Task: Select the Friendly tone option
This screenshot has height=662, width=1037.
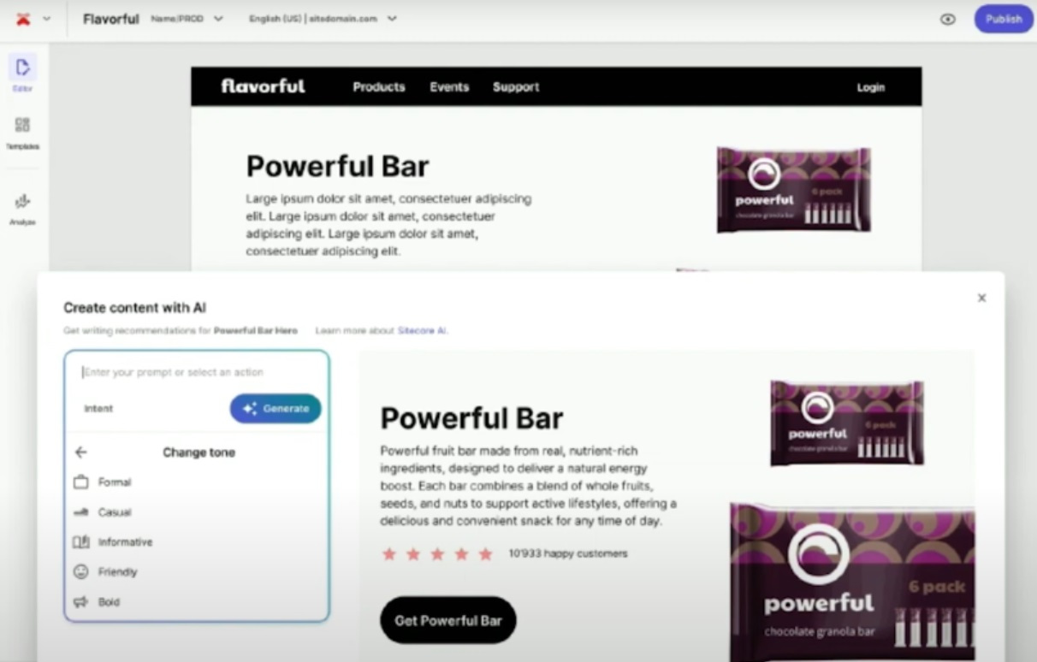Action: point(196,572)
